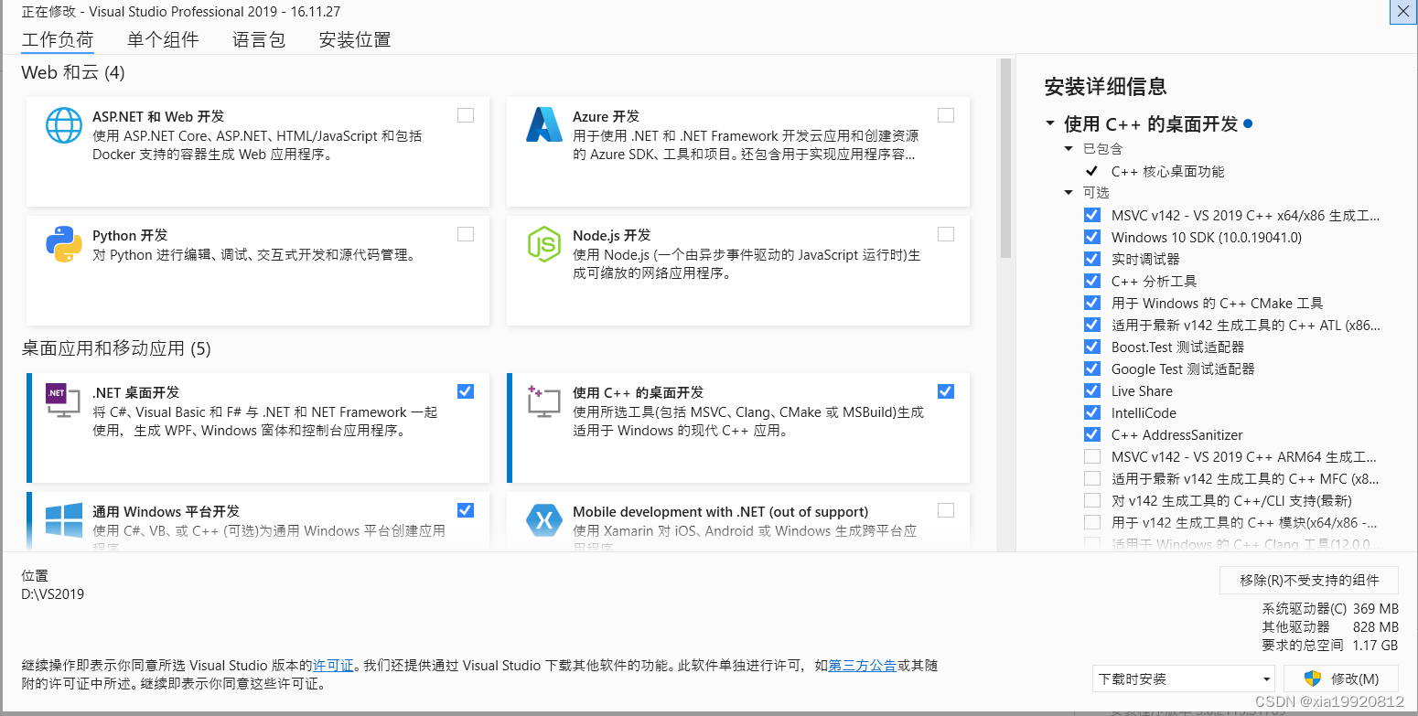
Task: Open the 下载时安装 install mode dropdown
Action: (1184, 679)
